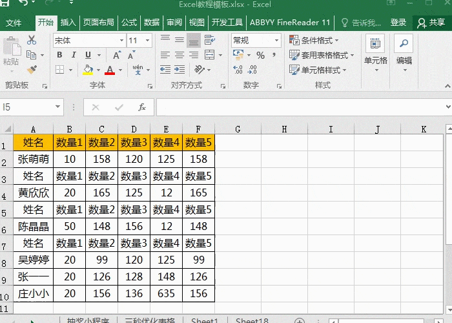
Task: Click the 共享 share button
Action: 431,23
